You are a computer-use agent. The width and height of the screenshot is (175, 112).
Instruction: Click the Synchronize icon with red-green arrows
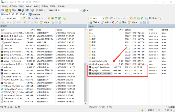point(6,10)
